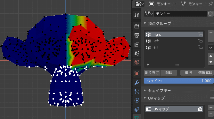Toggle lock on alll vertex group
Screen dimensions: 214x119
tap(200, 47)
